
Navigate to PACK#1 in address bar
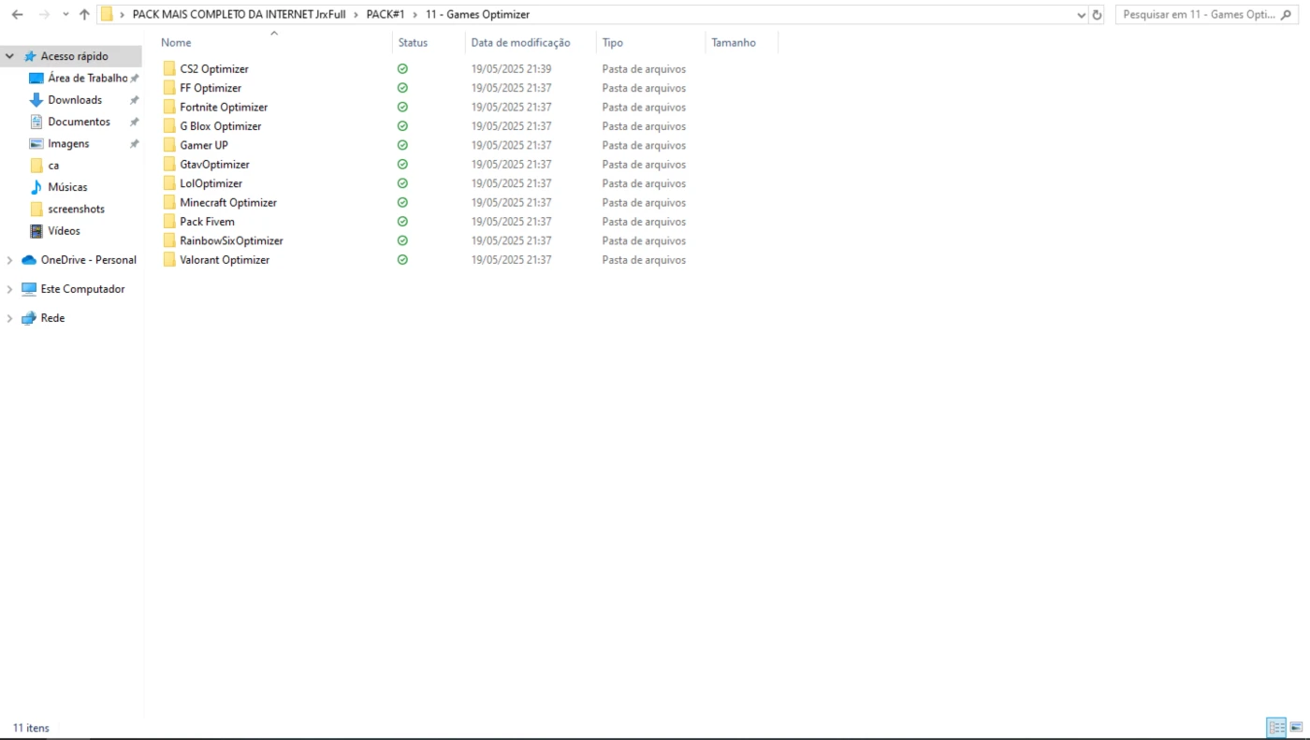coord(386,14)
